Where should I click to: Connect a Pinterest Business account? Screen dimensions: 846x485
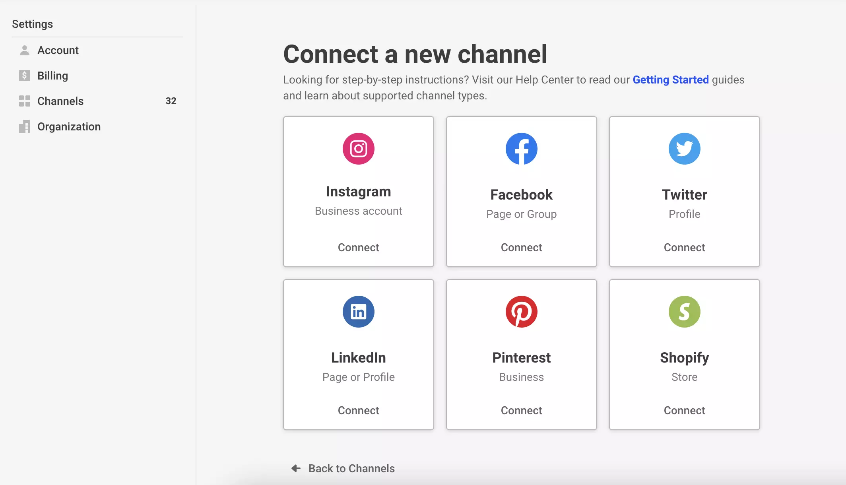521,410
